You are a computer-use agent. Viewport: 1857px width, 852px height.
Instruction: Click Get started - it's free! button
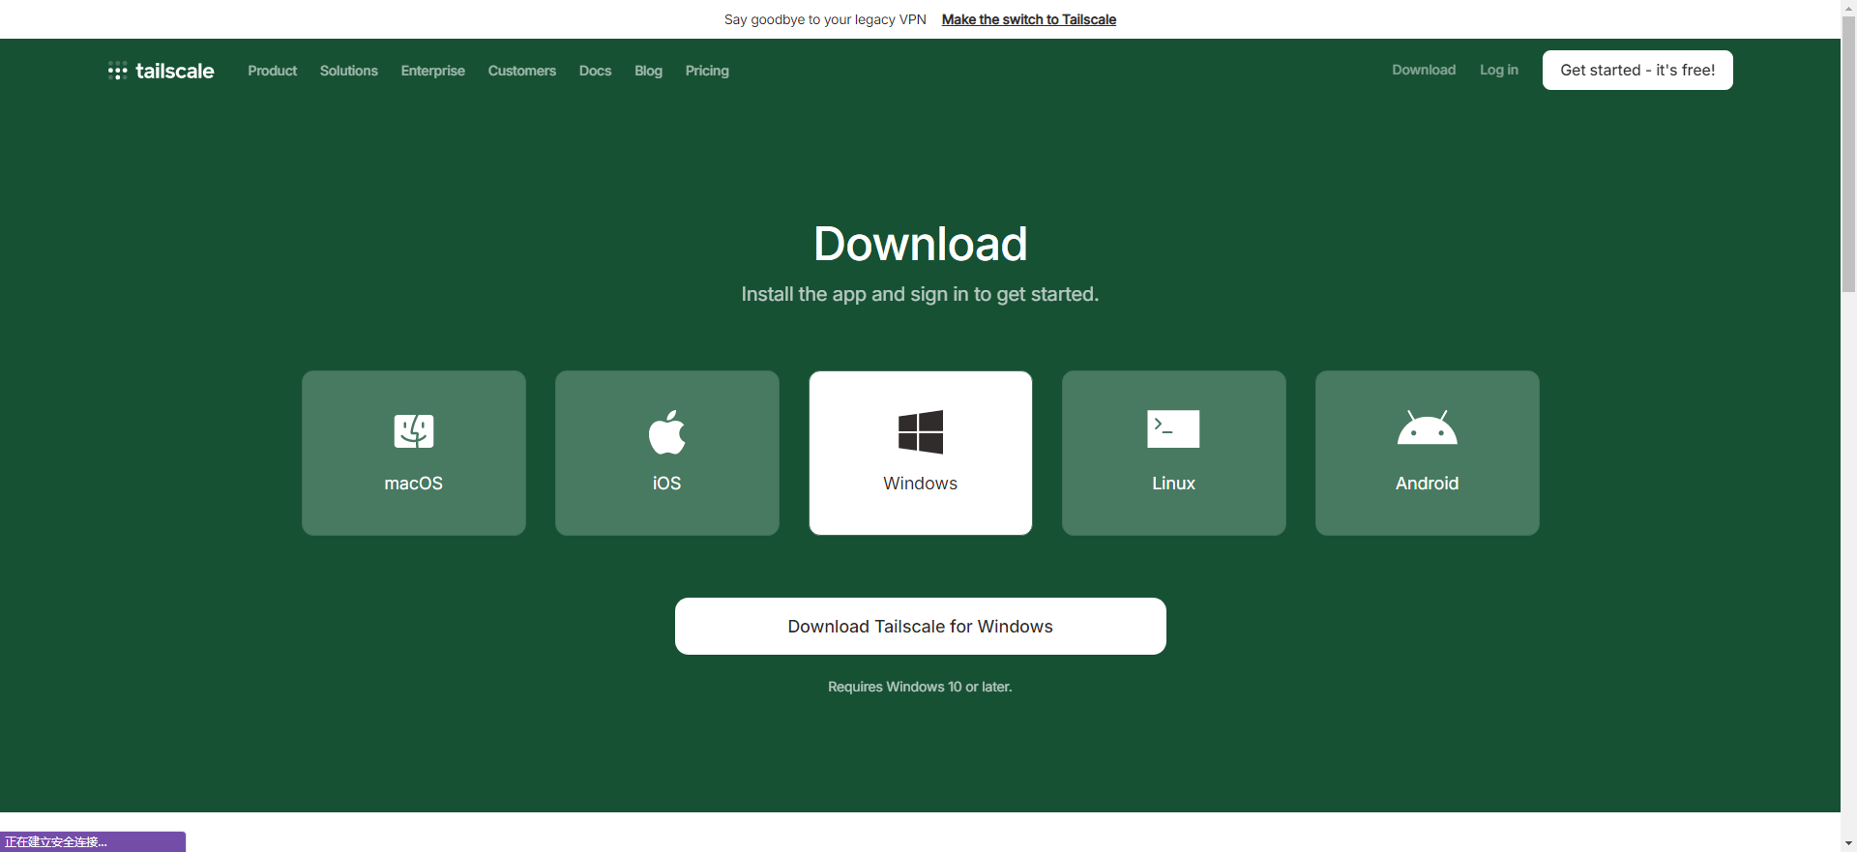coord(1637,70)
